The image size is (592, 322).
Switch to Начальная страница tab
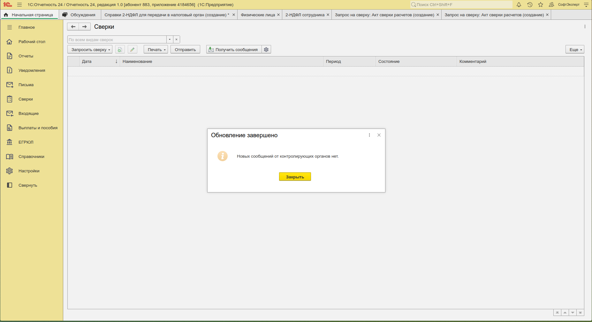(x=29, y=15)
